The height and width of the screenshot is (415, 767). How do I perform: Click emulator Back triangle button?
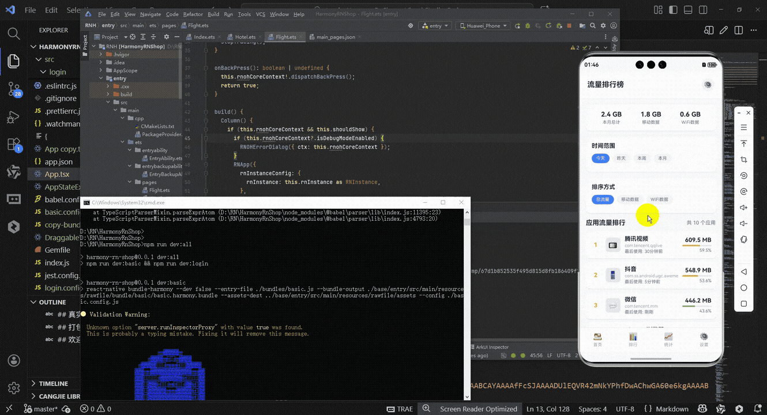(744, 271)
